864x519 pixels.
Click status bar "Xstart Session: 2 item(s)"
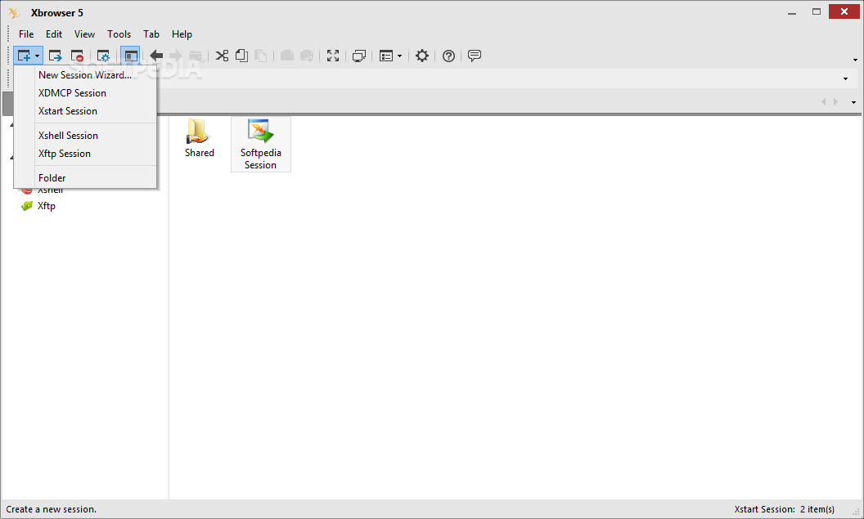point(784,509)
